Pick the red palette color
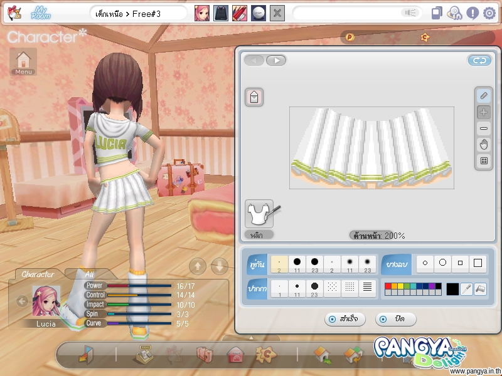The image size is (502, 376). pyautogui.click(x=388, y=286)
